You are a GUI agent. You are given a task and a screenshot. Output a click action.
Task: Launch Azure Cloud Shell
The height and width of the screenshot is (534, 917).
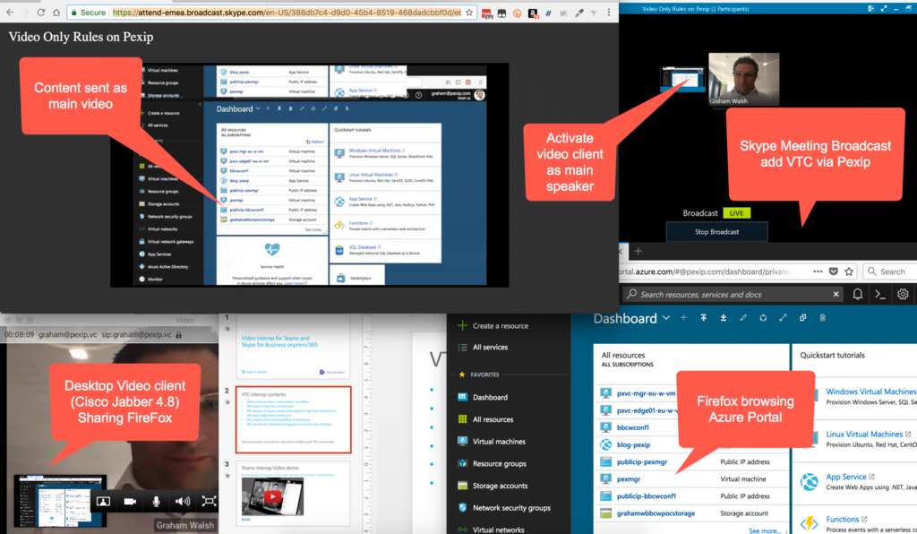[x=880, y=294]
